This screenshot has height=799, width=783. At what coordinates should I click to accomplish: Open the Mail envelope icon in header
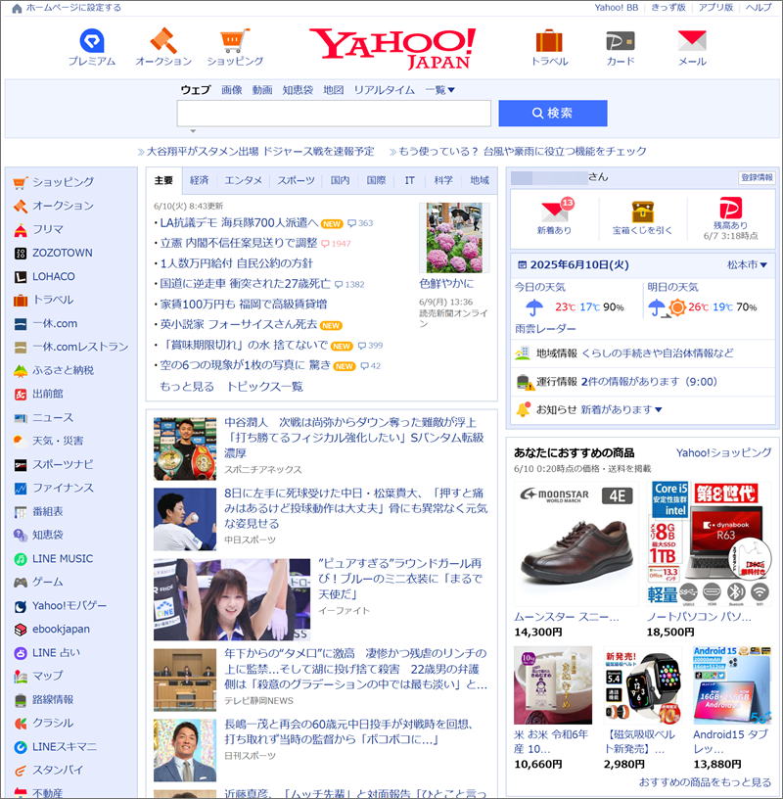[x=692, y=41]
